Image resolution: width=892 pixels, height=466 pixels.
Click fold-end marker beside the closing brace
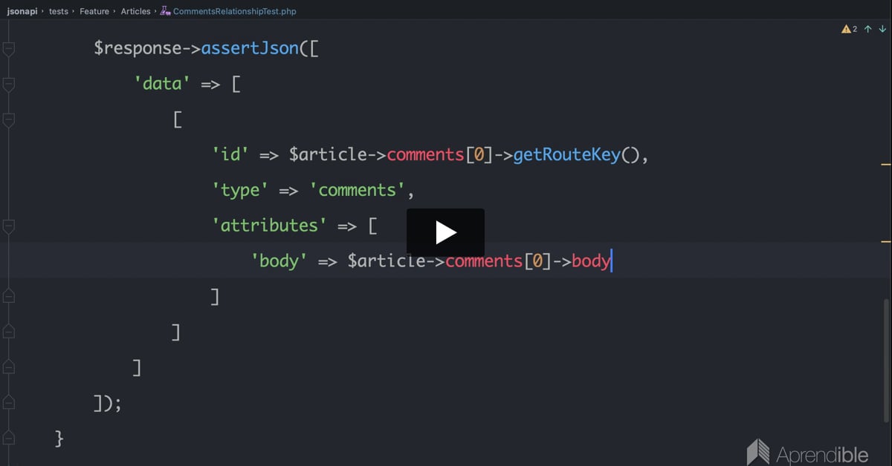coord(9,439)
